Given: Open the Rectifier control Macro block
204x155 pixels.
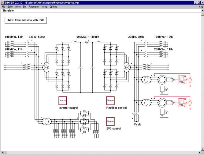Looking at the screenshot, I should pos(110,100).
